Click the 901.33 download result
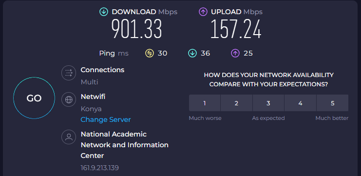This screenshot has height=176, width=361. (137, 29)
